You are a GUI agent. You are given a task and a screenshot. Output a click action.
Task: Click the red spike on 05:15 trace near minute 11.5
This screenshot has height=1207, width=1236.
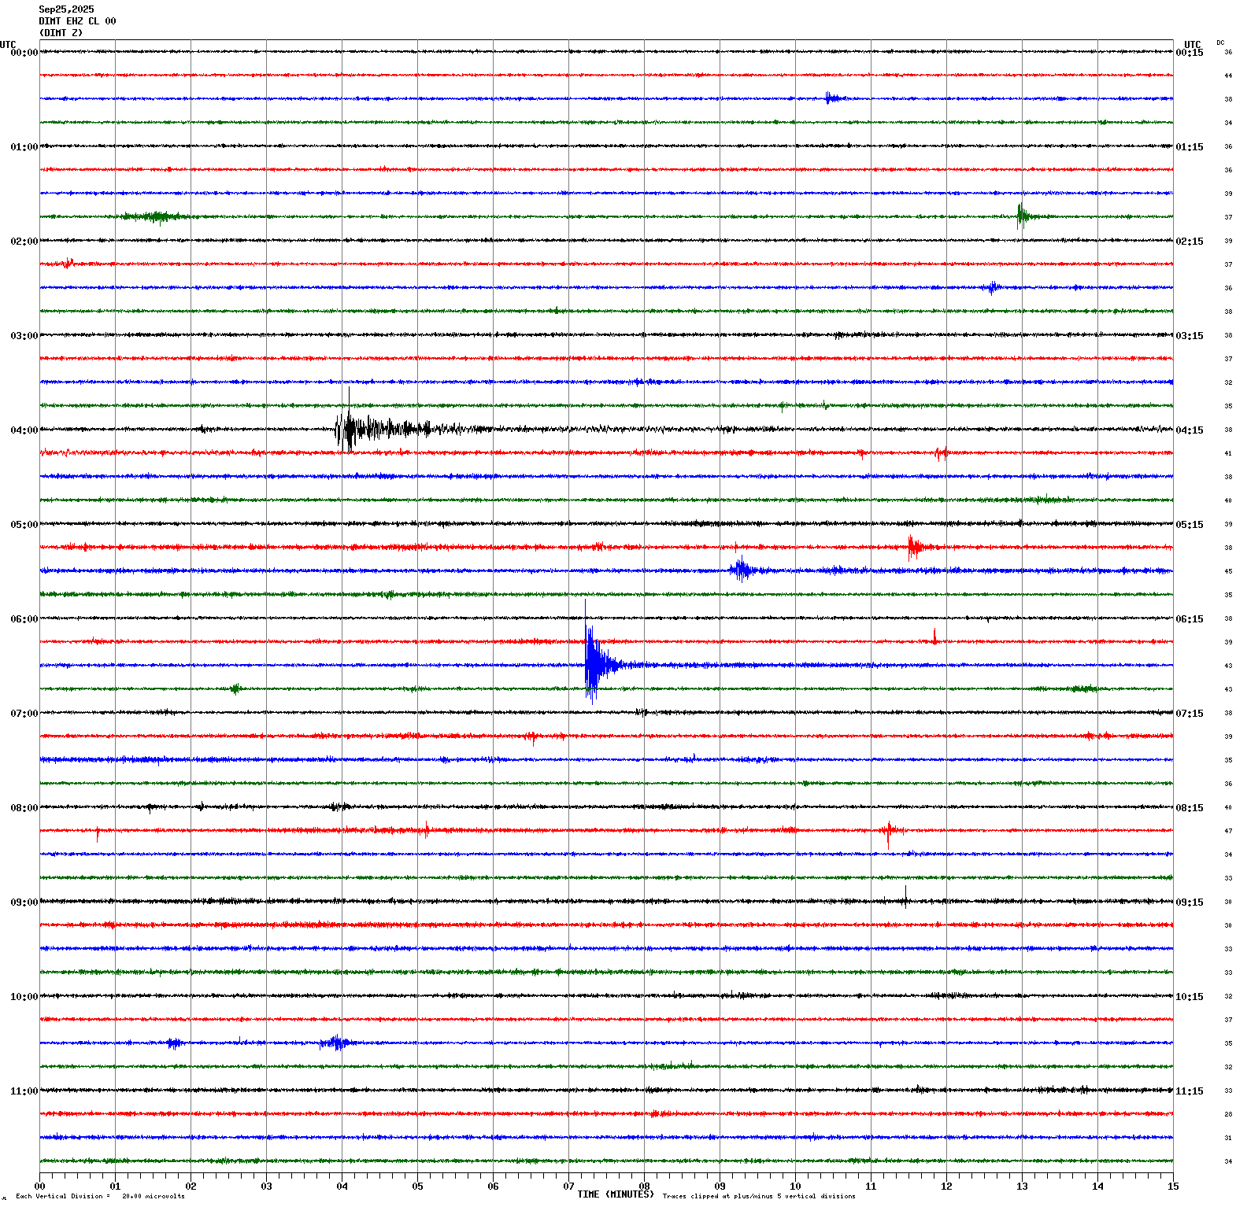tap(912, 546)
